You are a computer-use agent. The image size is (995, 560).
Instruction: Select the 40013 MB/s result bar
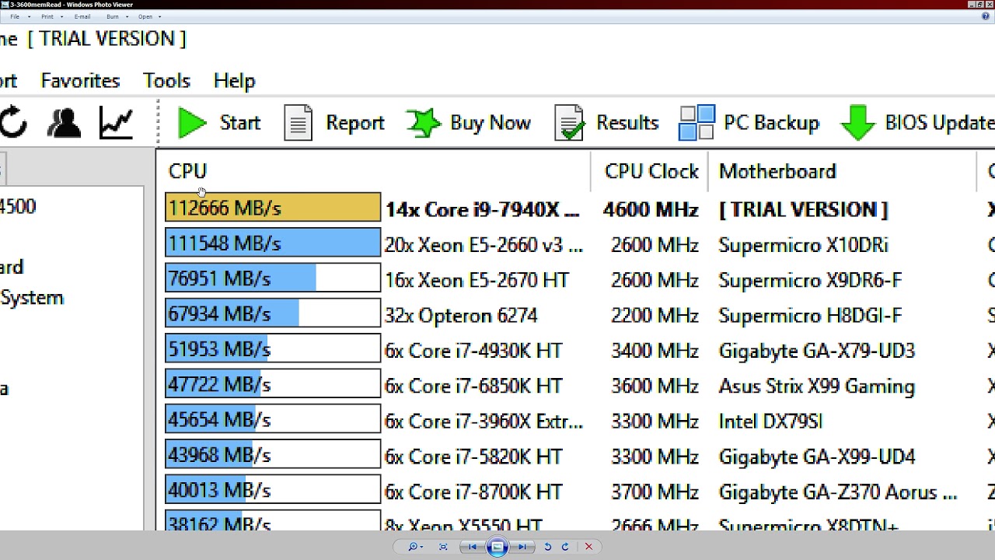tap(273, 490)
